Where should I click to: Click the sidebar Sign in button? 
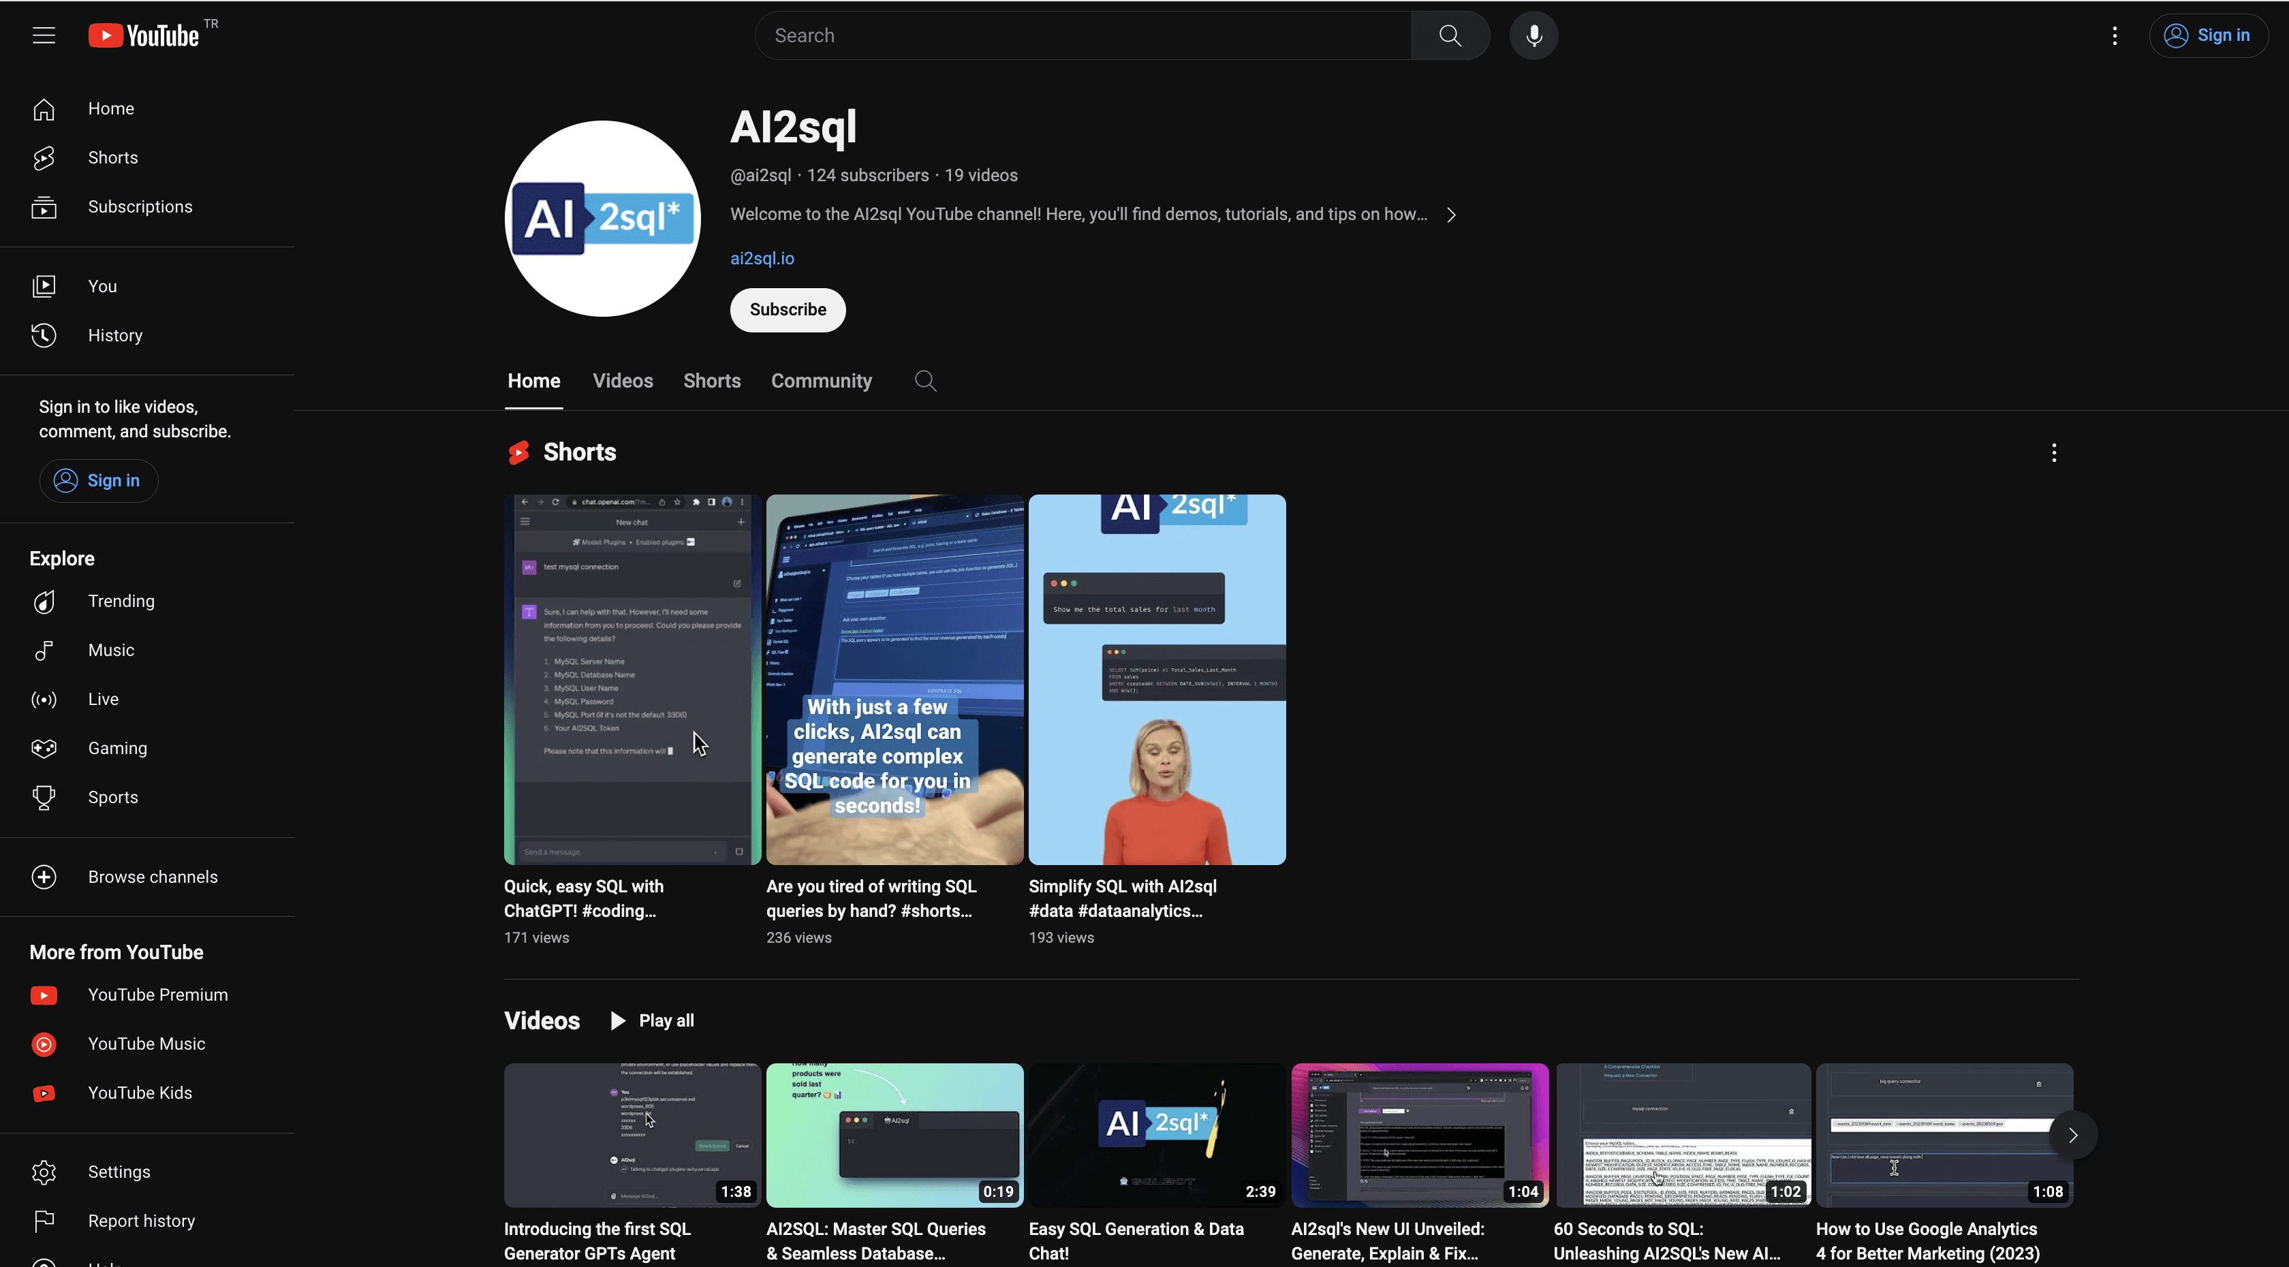(x=99, y=480)
